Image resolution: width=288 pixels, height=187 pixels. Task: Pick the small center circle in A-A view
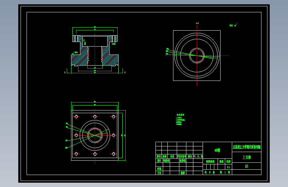pyautogui.click(x=197, y=56)
